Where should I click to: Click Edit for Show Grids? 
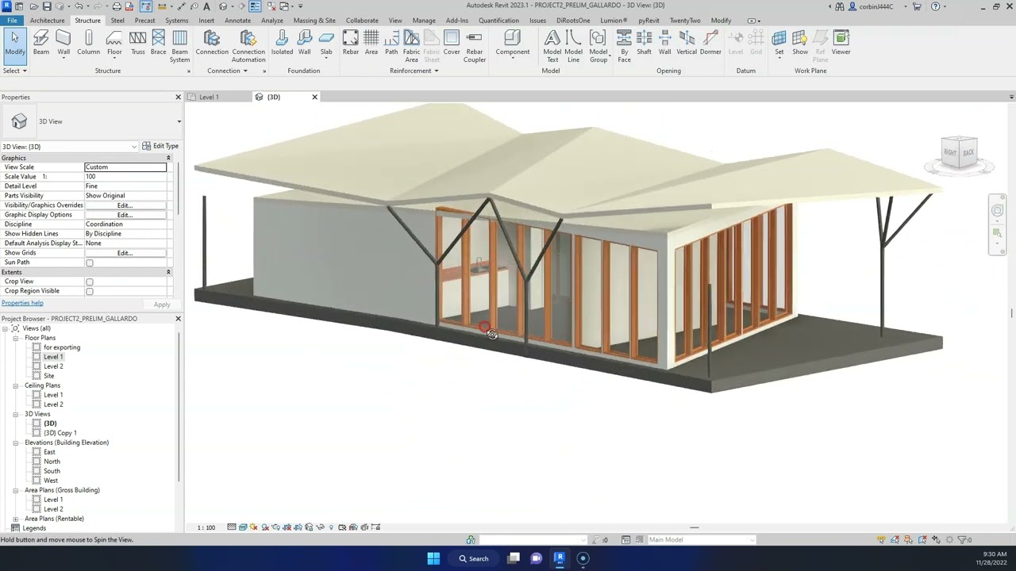(x=125, y=253)
